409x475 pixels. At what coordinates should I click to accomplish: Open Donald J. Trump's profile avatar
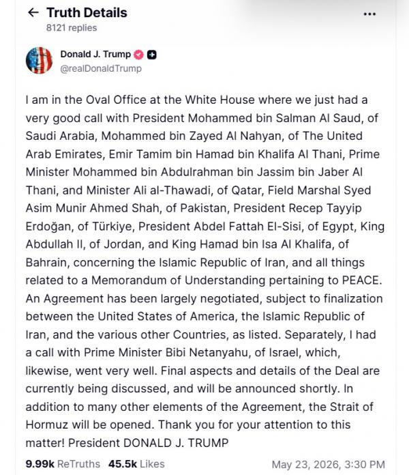pyautogui.click(x=39, y=60)
